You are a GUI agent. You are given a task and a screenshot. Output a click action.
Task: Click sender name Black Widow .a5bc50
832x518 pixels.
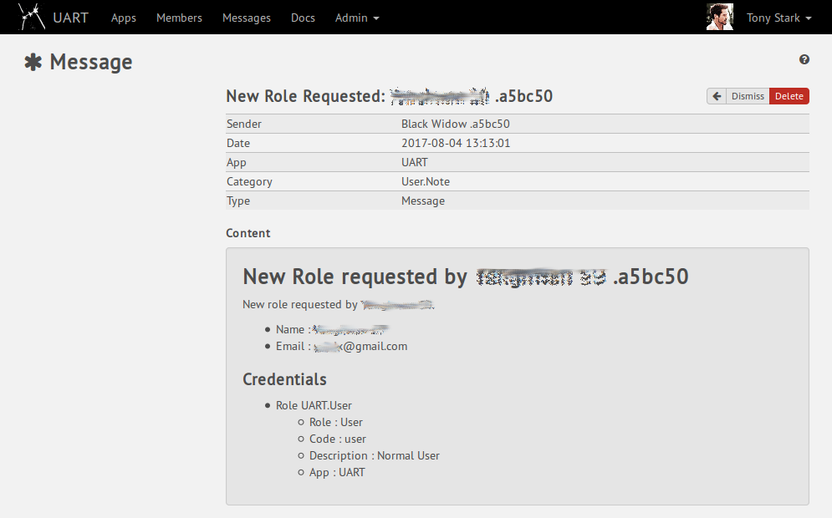(455, 124)
